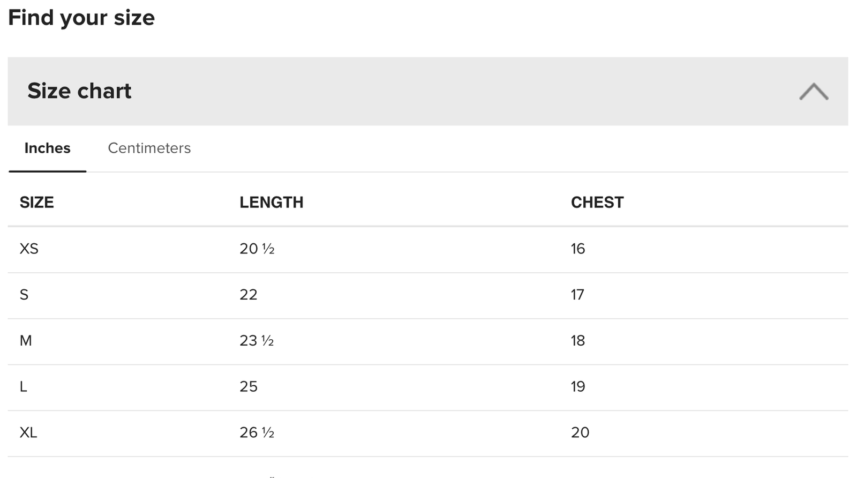Select the L size row label
This screenshot has height=478, width=857.
[x=24, y=387]
